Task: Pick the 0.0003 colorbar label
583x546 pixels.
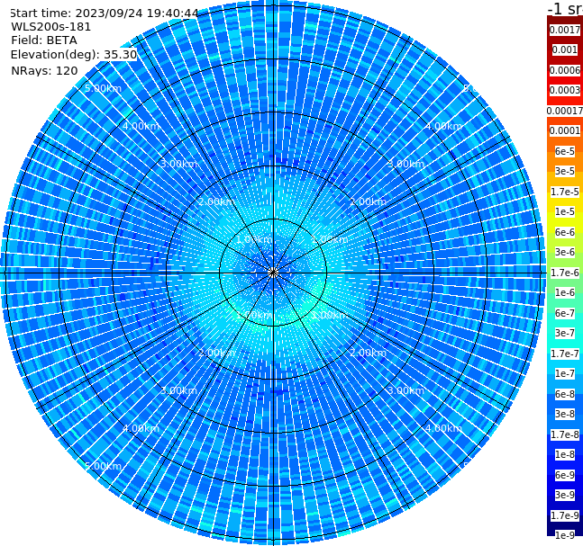Action: pos(565,90)
